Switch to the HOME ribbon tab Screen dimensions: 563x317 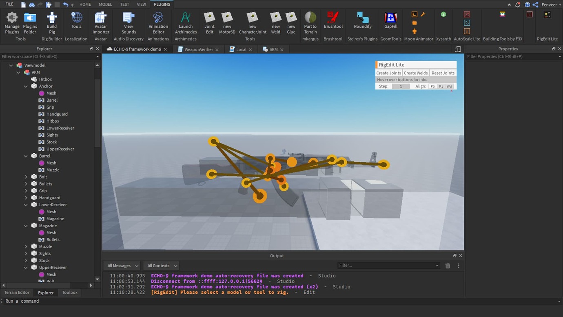tap(85, 4)
